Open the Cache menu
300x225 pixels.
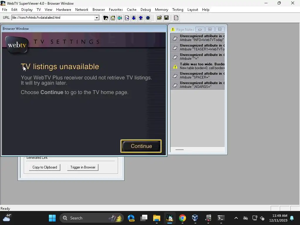click(x=132, y=10)
